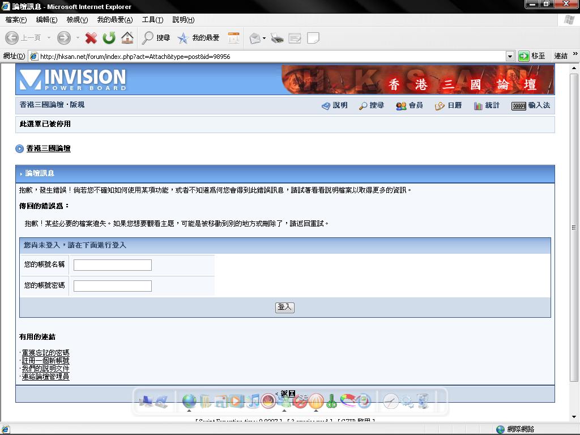Click the page scrollbar up arrow
Screen dimensions: 580x435
(x=574, y=68)
